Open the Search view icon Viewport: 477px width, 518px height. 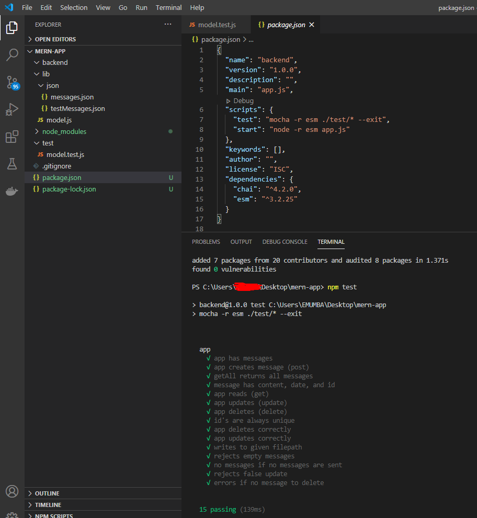point(12,55)
